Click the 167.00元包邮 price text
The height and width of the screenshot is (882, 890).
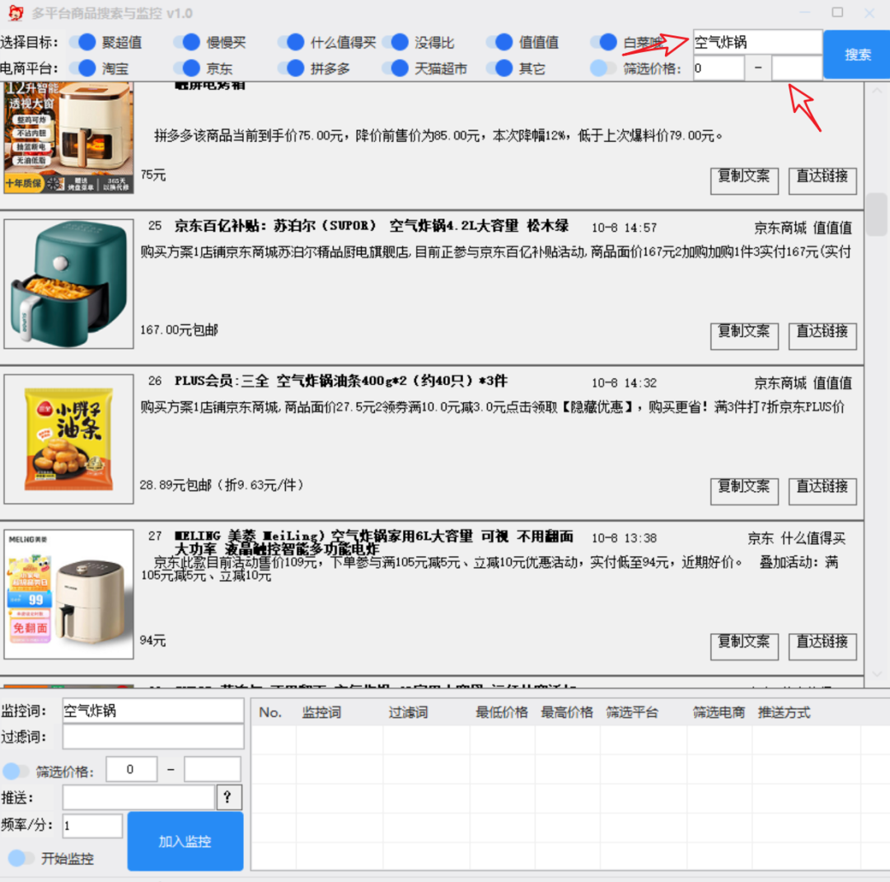[x=179, y=330]
